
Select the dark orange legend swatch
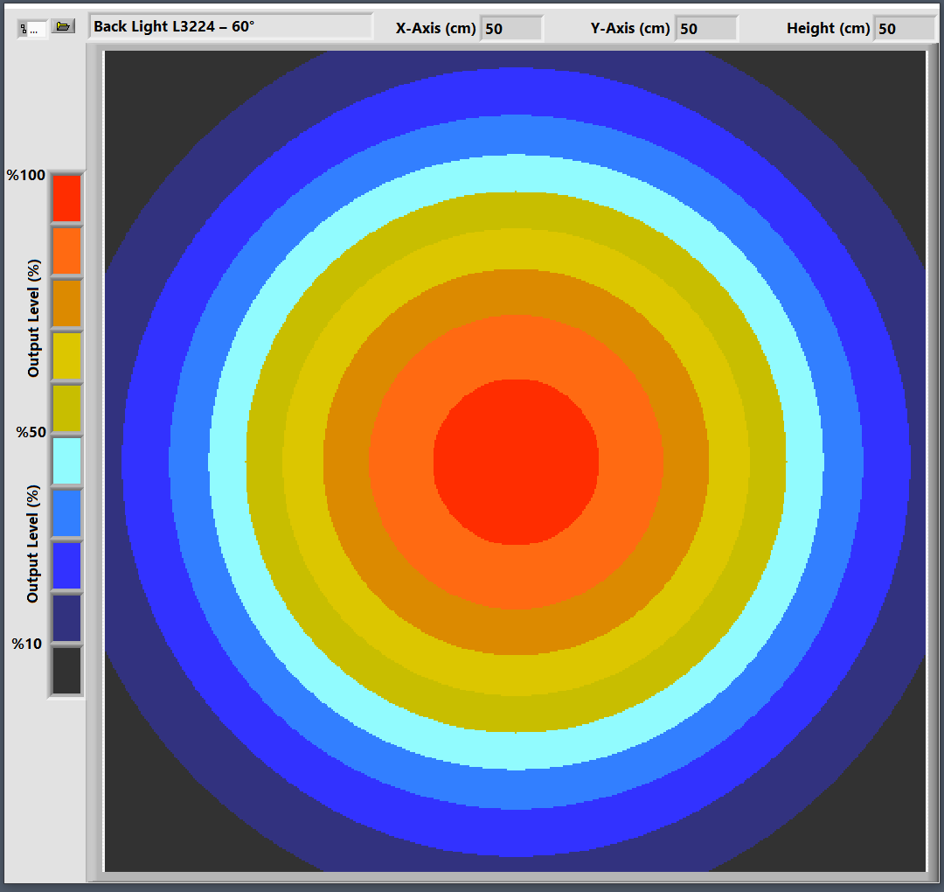[x=66, y=303]
